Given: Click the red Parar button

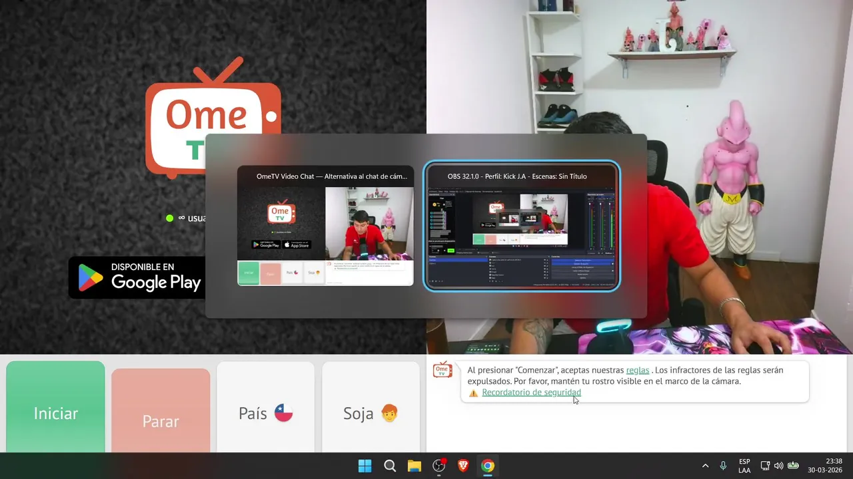Looking at the screenshot, I should coord(161,411).
